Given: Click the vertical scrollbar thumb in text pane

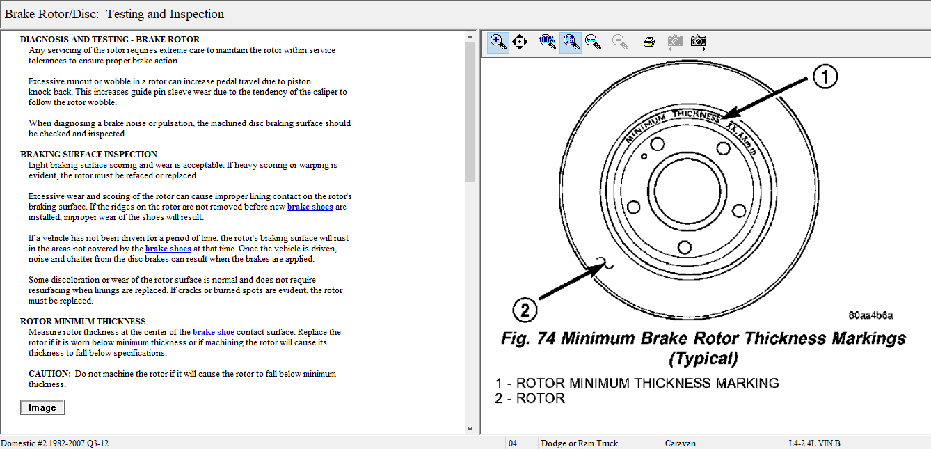Looking at the screenshot, I should click(470, 111).
